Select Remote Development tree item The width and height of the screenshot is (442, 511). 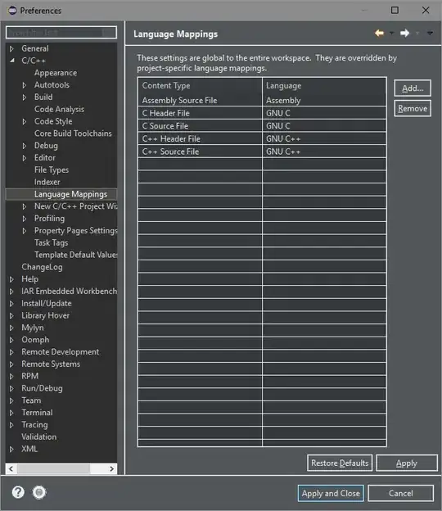point(61,352)
